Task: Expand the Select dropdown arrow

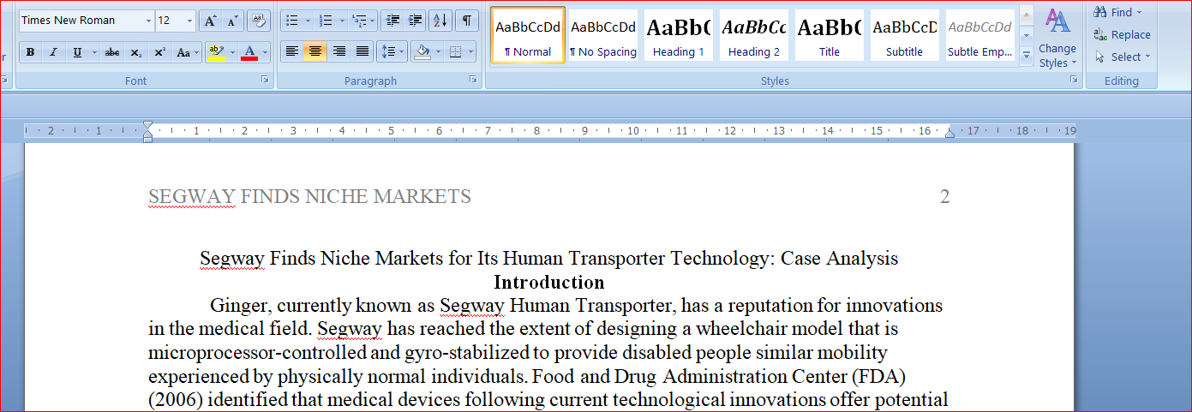Action: (x=1147, y=57)
